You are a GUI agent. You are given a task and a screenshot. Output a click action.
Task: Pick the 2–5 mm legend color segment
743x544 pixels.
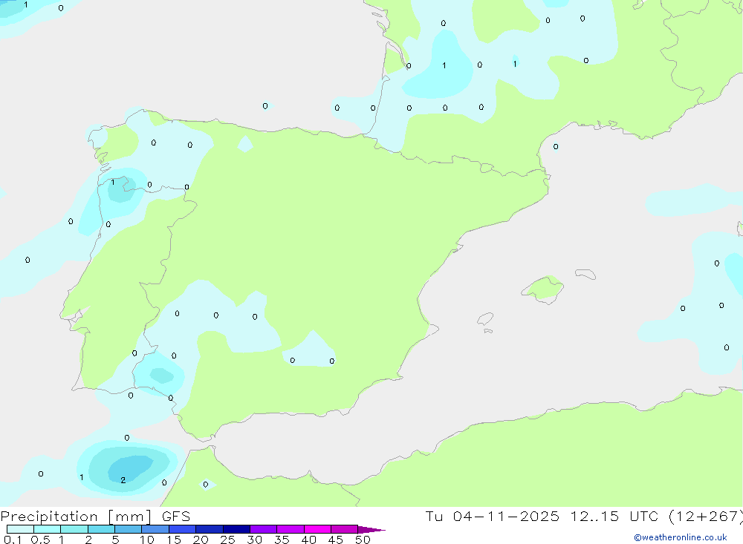pyautogui.click(x=101, y=529)
